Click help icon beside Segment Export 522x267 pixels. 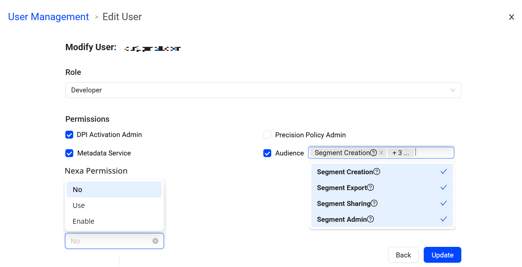click(371, 187)
